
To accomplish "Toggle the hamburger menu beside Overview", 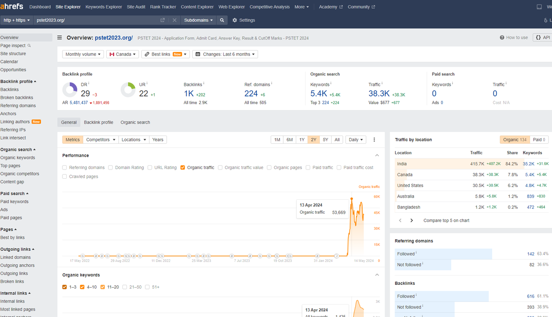I will (x=59, y=38).
